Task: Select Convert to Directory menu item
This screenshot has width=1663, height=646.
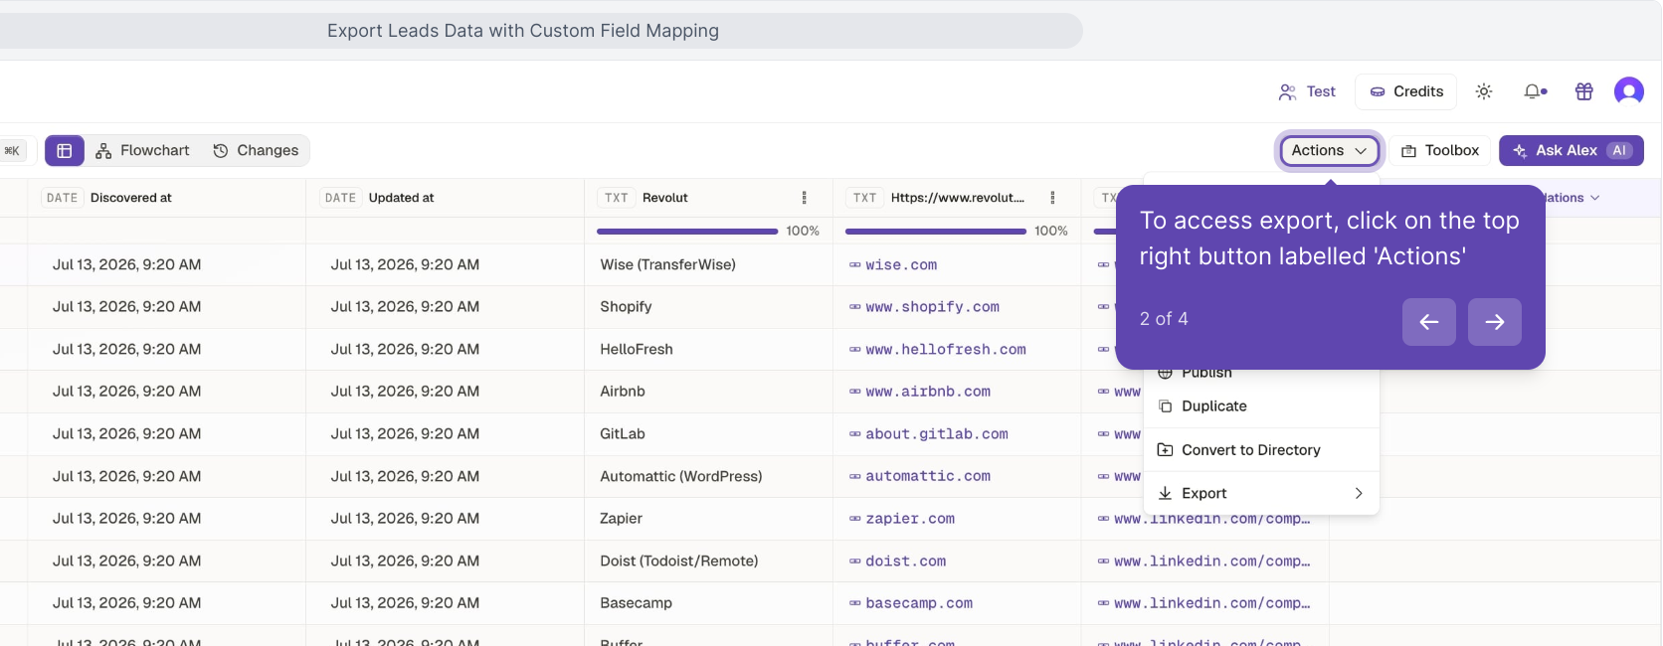Action: [1261, 450]
